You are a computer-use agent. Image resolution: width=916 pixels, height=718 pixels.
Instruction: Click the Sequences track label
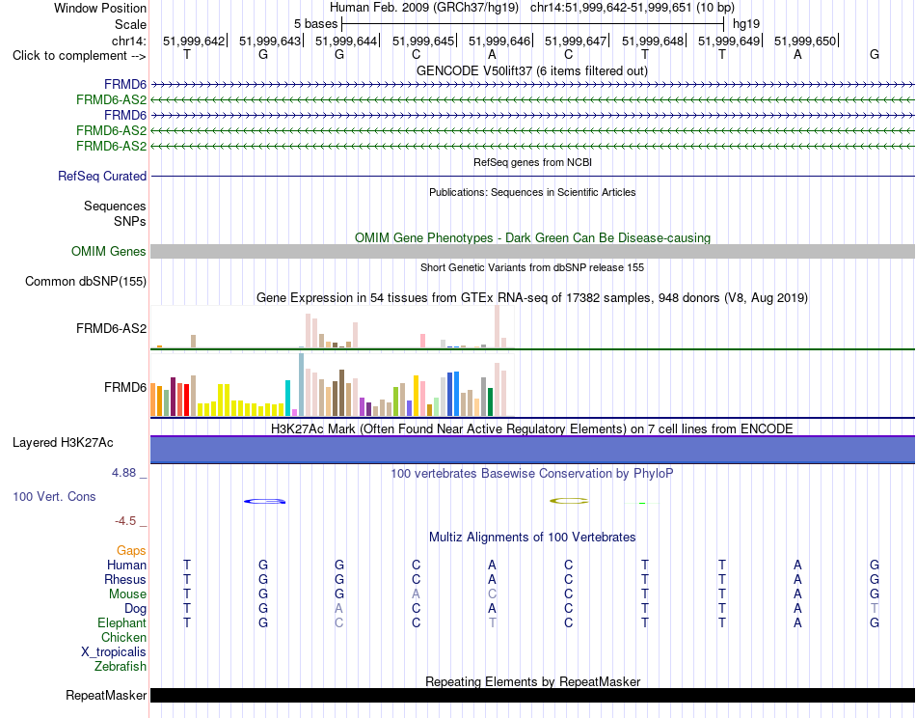point(115,206)
